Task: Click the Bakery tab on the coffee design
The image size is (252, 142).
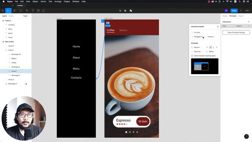Action: coord(123,30)
